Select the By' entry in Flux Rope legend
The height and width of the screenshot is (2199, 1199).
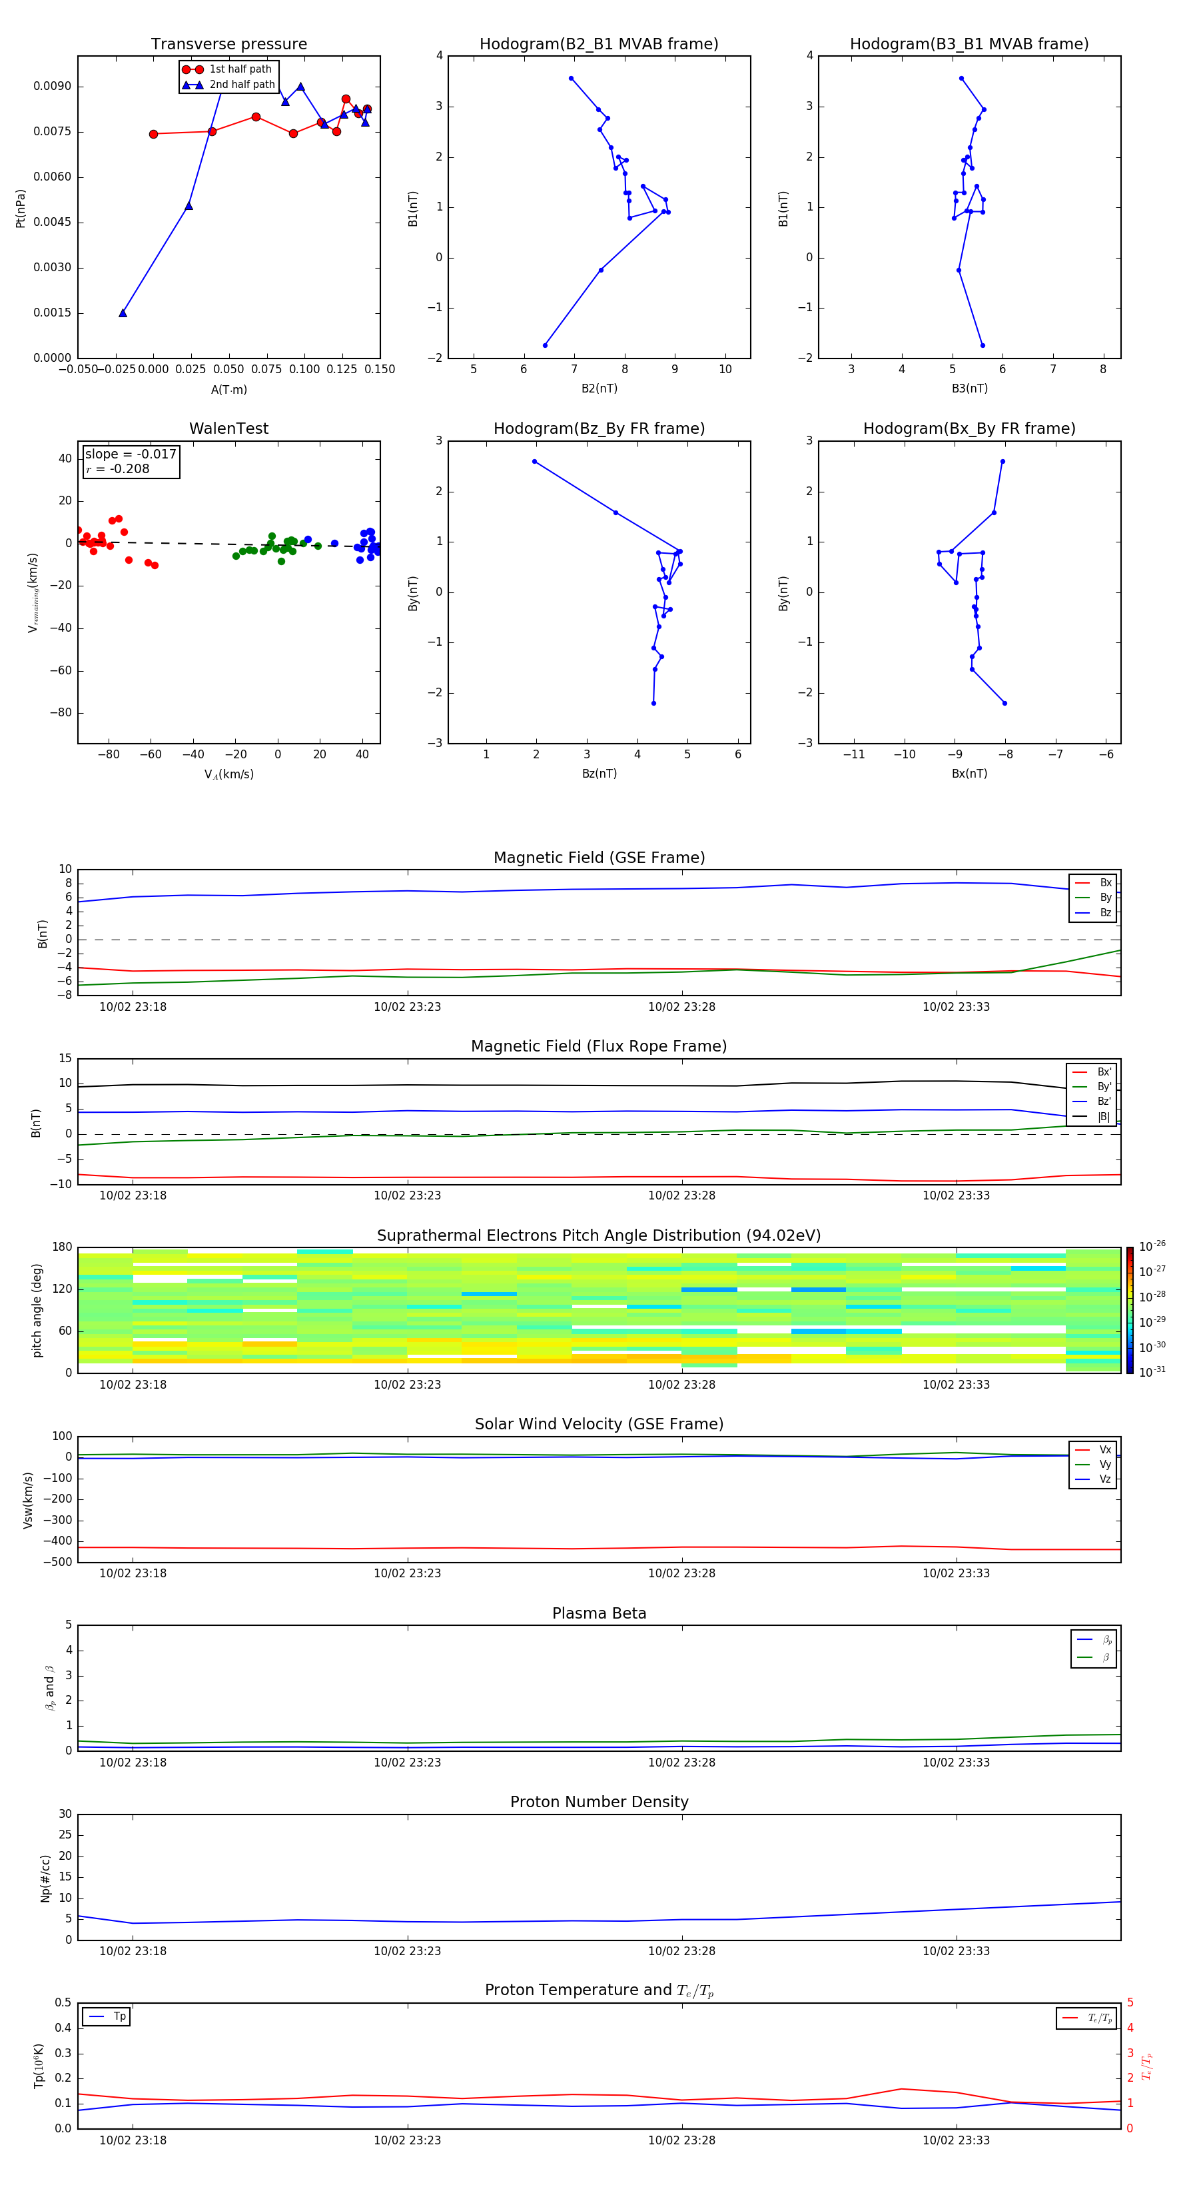[1092, 1088]
